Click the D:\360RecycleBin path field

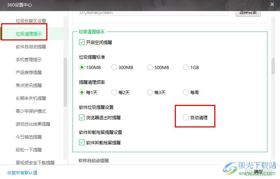[153, 13]
